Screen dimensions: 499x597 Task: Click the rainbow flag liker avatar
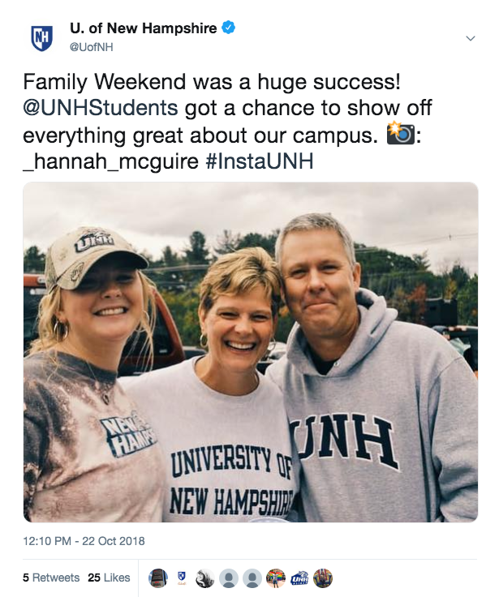[276, 578]
